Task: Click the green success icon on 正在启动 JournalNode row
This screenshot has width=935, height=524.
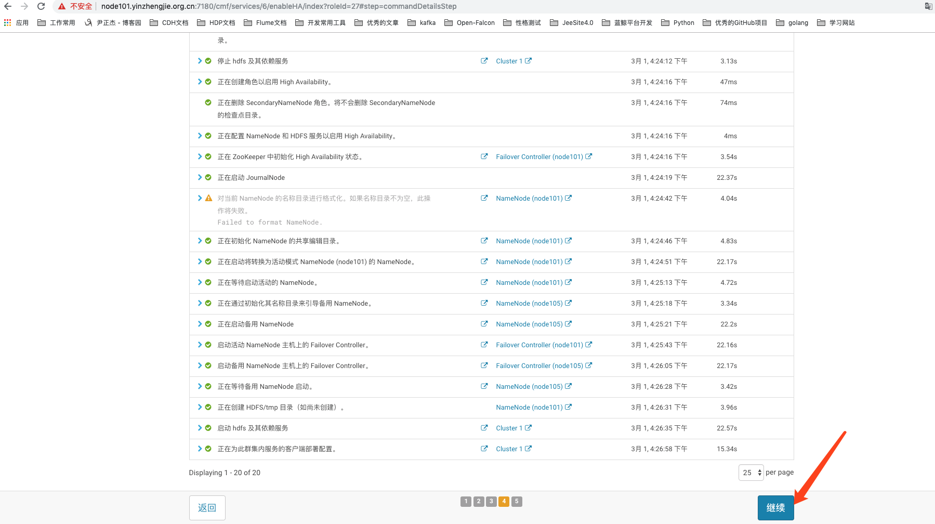Action: [x=208, y=177]
